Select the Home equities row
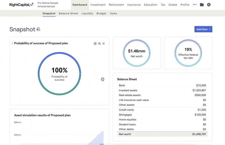The width and height of the screenshot is (225, 145). click(163, 119)
